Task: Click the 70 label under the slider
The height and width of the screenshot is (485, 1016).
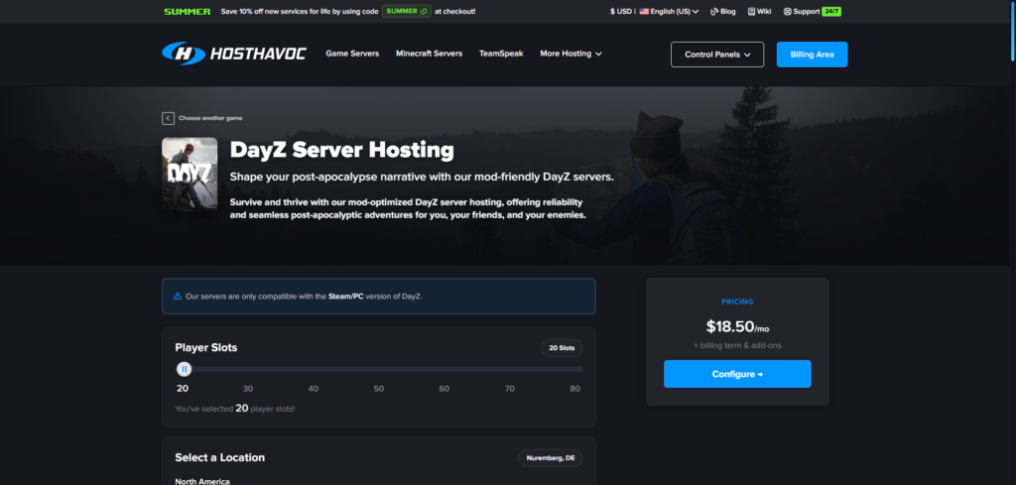Action: pos(509,389)
